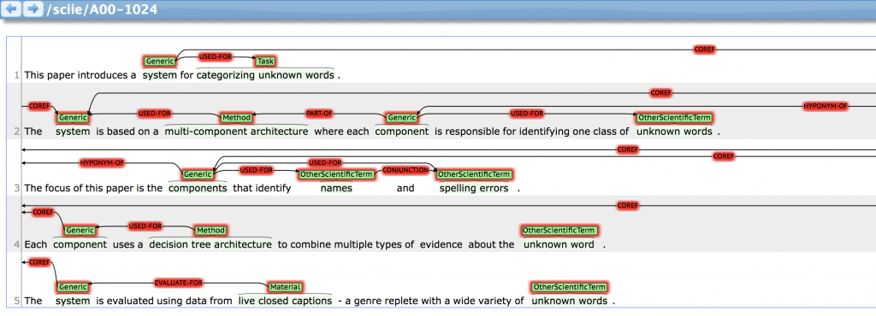Click the PART-OF relation label
Viewport: 876px width, 316px height.
click(319, 114)
